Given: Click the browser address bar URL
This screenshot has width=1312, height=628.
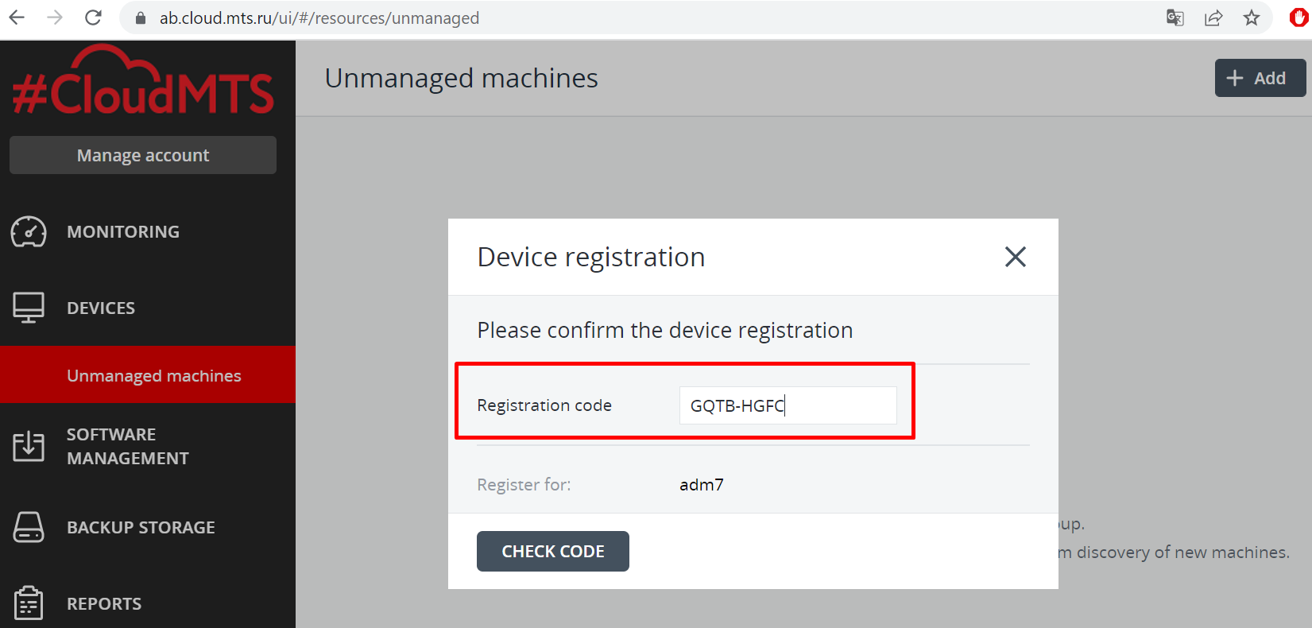Looking at the screenshot, I should [319, 17].
